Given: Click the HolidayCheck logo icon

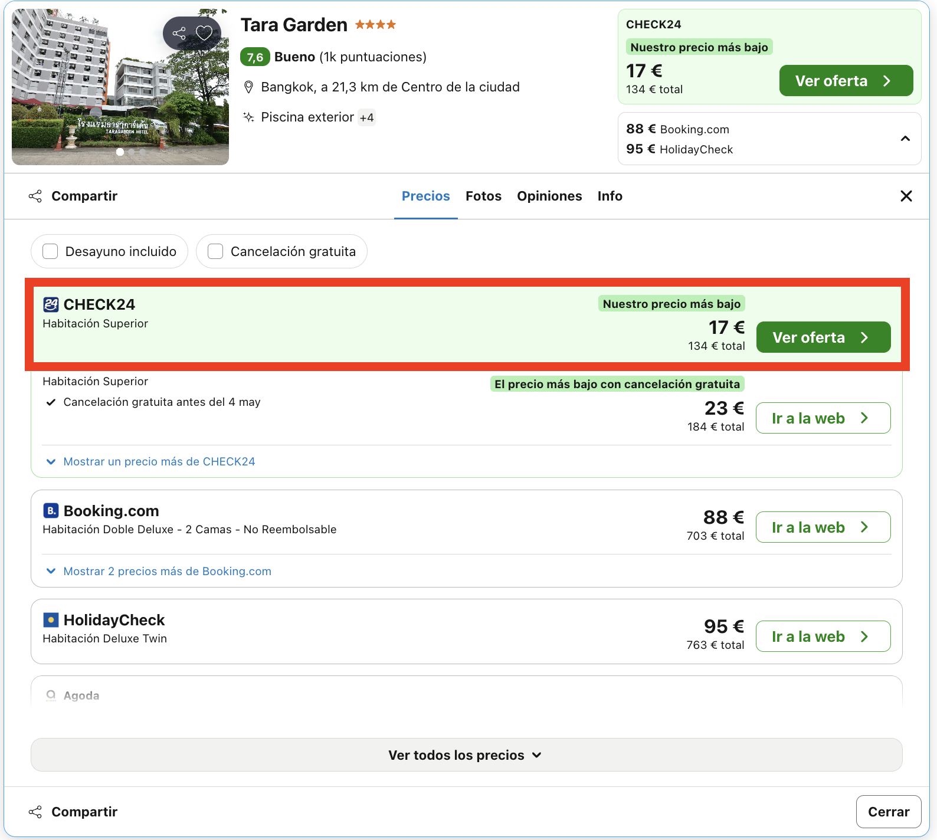Looking at the screenshot, I should (51, 619).
